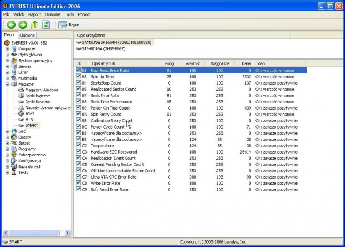Click the ASPI icon in tree
Image resolution: width=345 pixels, height=247 pixels.
tap(21, 113)
